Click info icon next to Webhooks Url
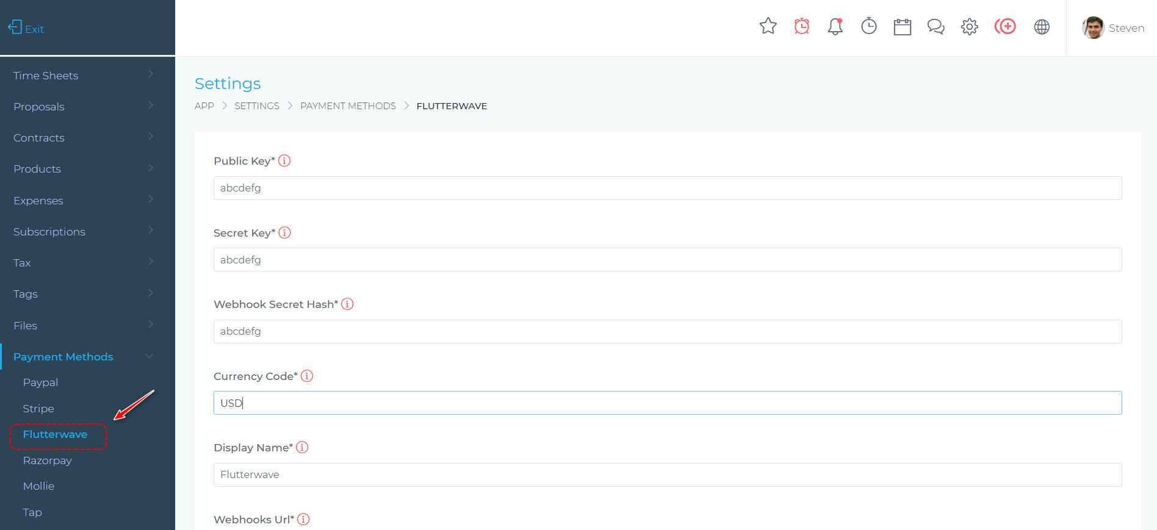 303,519
